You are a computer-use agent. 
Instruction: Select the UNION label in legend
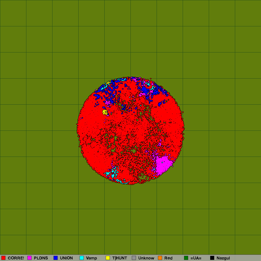pyautogui.click(x=66, y=258)
